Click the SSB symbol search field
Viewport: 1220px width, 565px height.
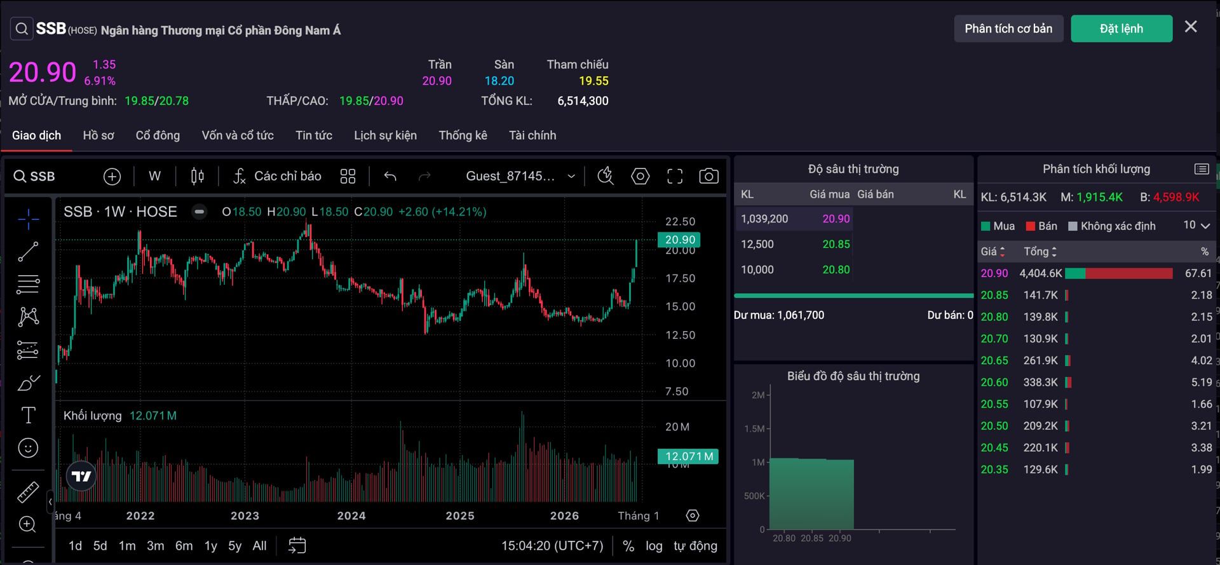click(x=35, y=177)
